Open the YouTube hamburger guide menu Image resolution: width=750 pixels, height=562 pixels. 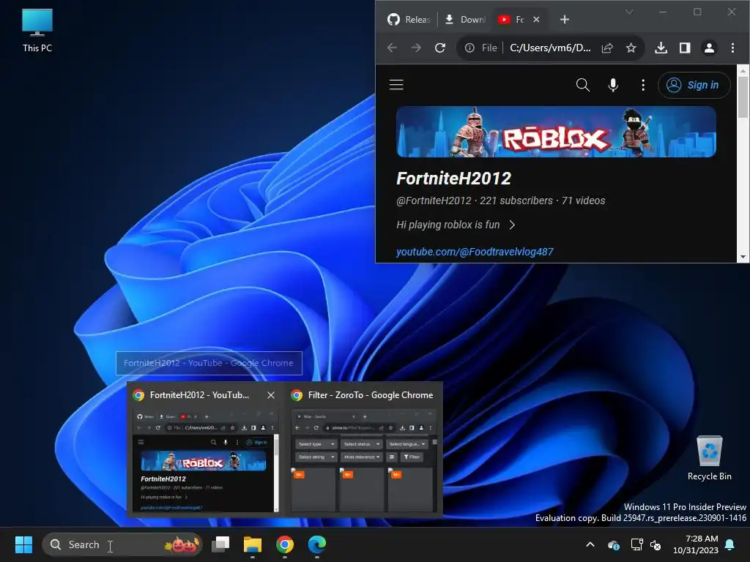coord(396,85)
